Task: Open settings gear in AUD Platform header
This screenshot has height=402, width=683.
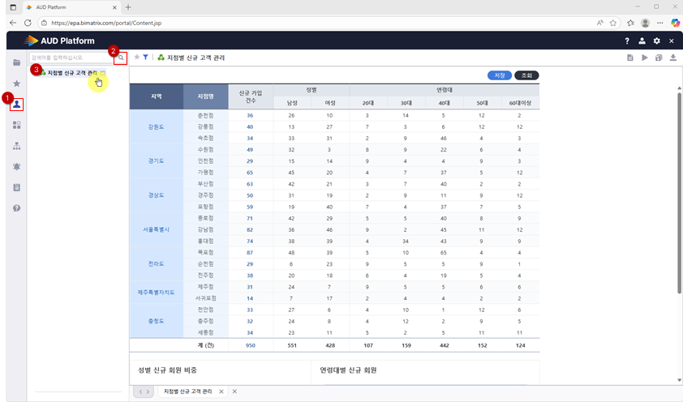Action: tap(657, 41)
